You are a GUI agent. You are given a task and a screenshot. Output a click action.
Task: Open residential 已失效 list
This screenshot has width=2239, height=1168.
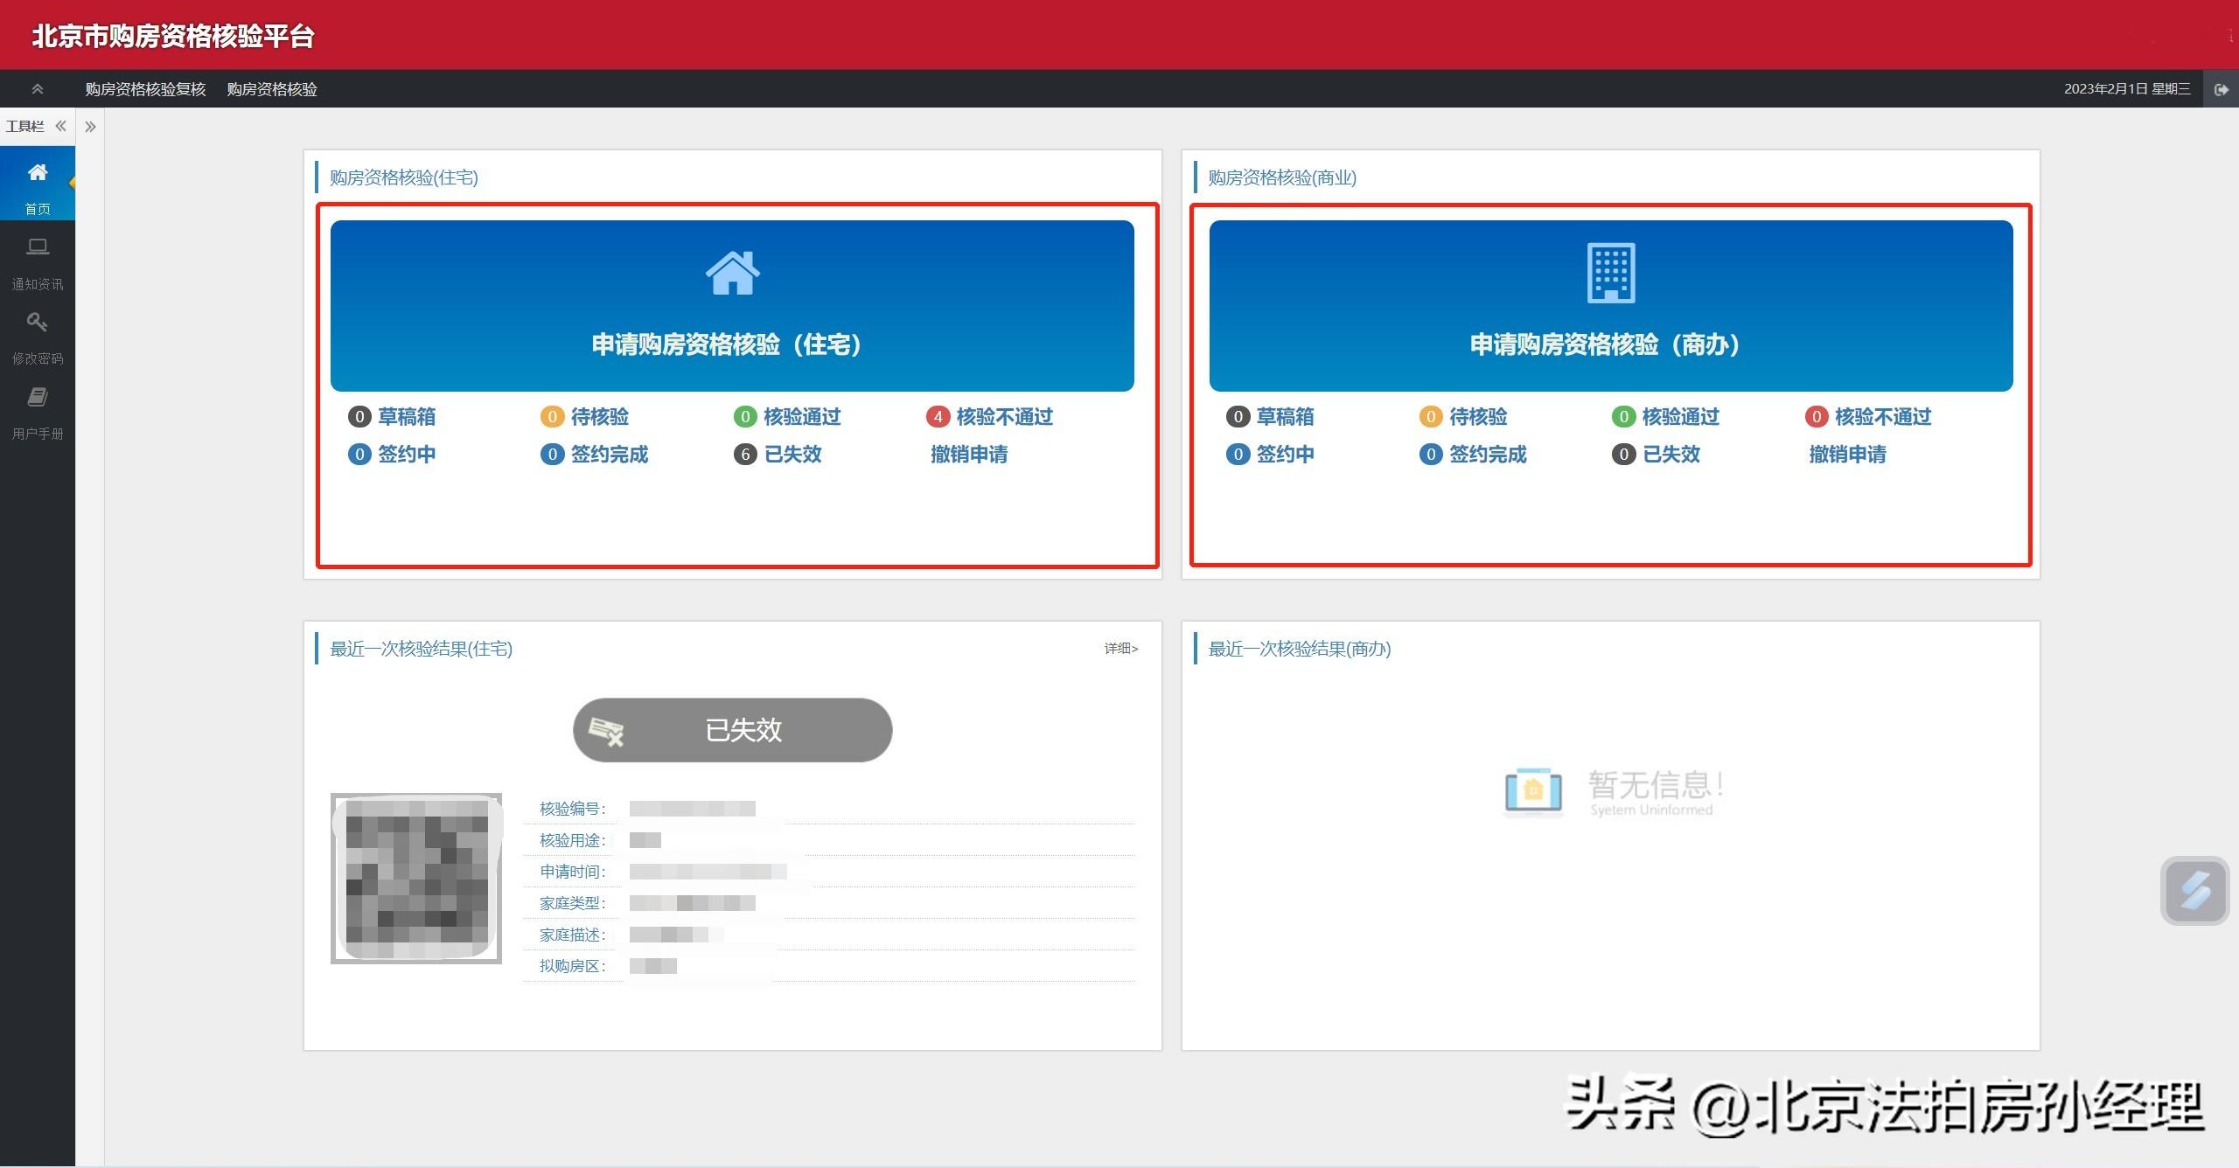pyautogui.click(x=778, y=455)
